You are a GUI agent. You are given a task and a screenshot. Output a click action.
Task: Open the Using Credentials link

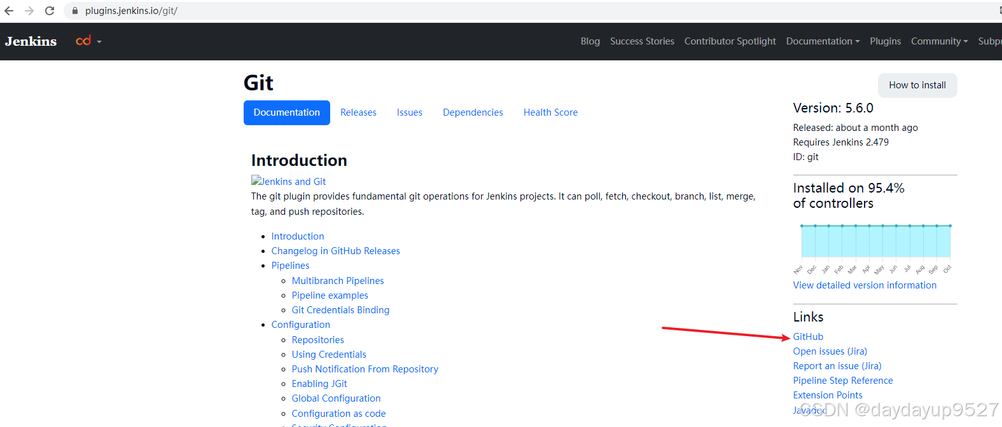coord(329,355)
